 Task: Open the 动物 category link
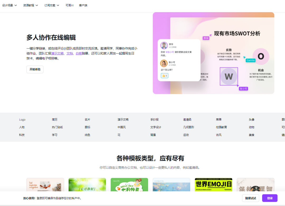[x=251, y=127]
